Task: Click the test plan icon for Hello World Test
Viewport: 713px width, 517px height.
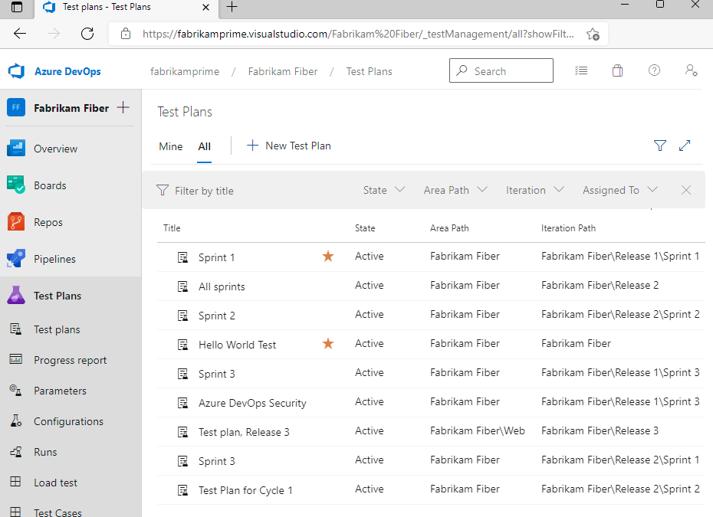Action: point(182,345)
